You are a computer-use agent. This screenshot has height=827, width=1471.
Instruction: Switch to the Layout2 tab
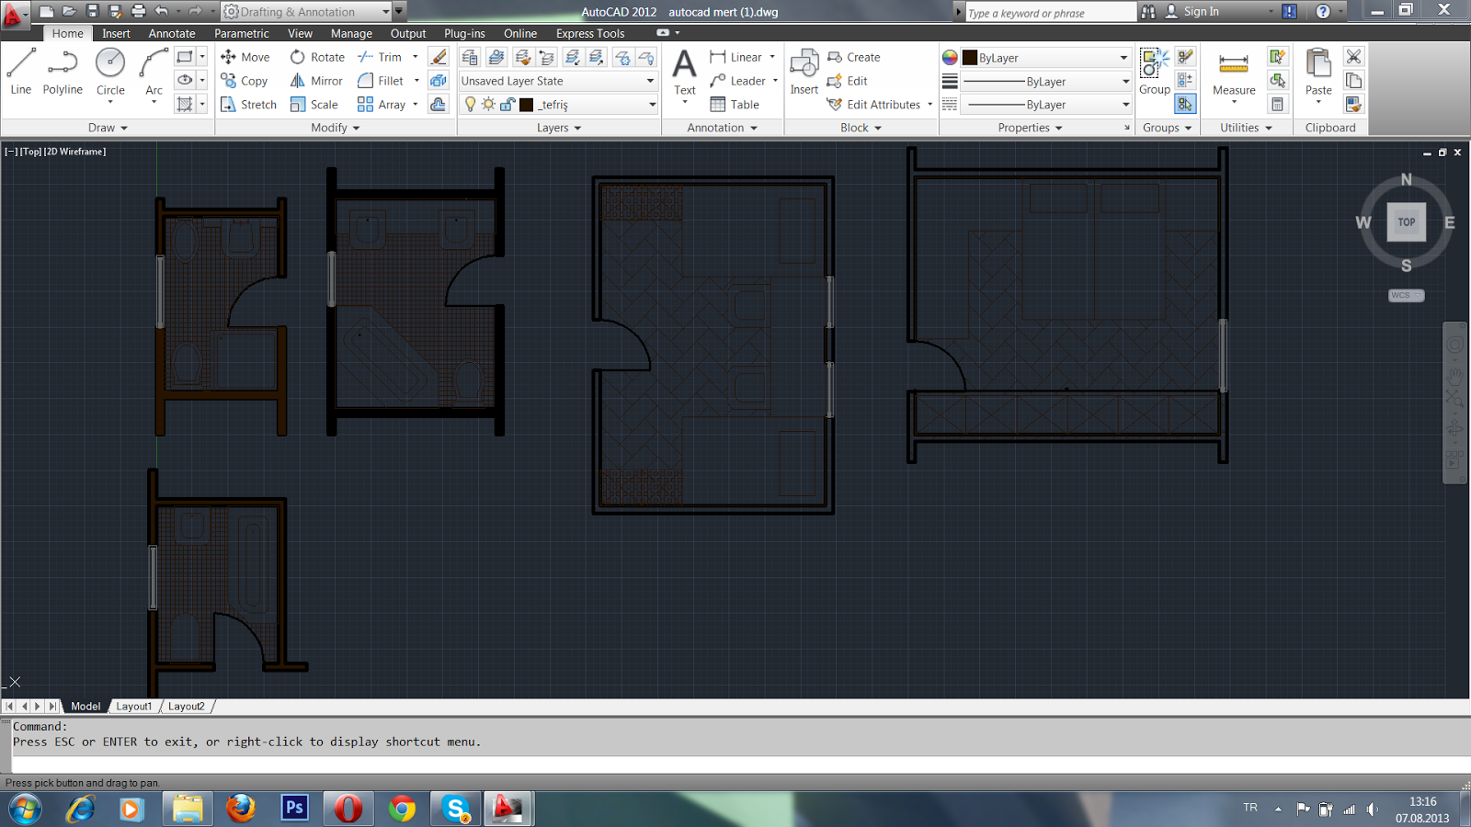(187, 706)
